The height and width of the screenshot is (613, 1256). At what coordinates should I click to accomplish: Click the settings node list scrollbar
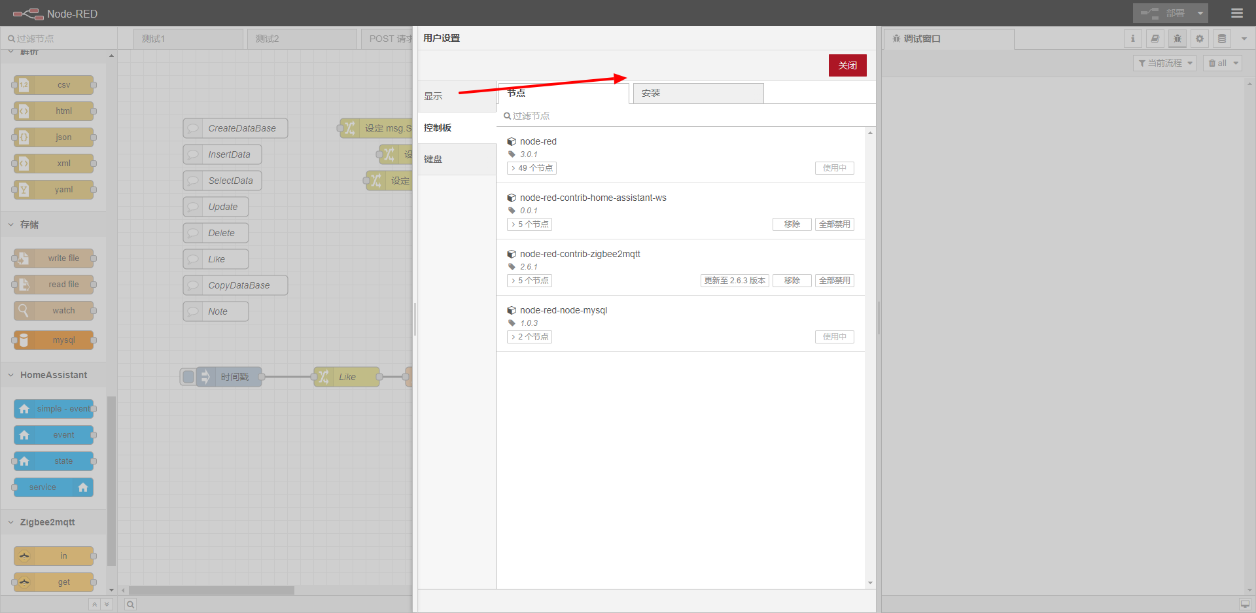tap(870, 358)
